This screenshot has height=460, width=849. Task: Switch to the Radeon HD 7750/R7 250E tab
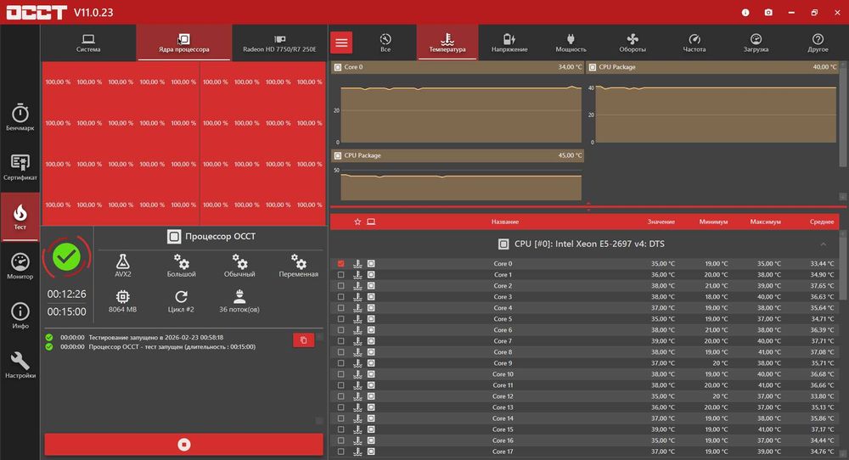pyautogui.click(x=279, y=42)
